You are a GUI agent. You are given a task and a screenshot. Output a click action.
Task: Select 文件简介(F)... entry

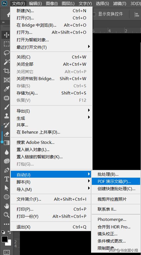pos(51,199)
